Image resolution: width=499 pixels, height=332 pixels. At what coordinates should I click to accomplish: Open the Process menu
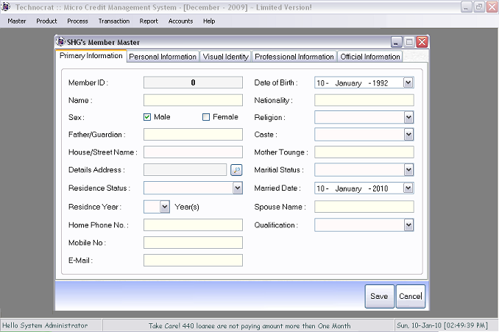point(77,21)
